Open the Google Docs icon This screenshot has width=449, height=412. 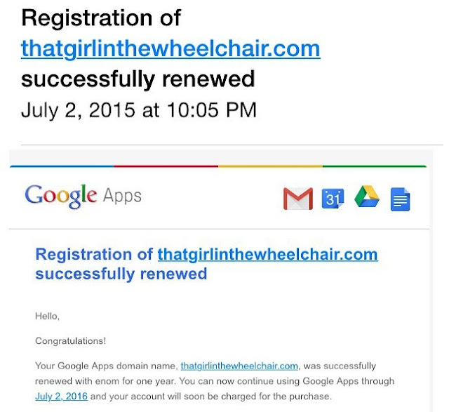coord(400,199)
